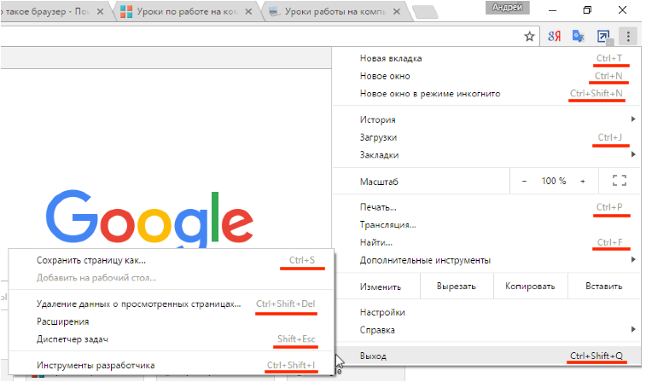Close the third 'Уроки работы' tab
The width and height of the screenshot is (646, 382).
[396, 12]
